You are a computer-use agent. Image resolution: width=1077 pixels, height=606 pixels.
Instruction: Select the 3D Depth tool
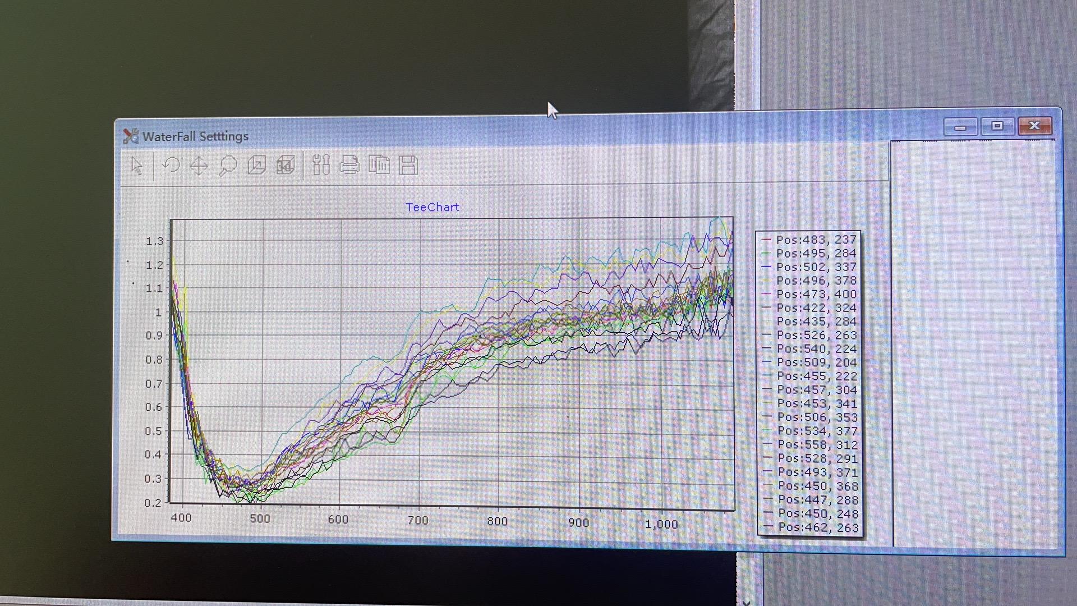click(x=256, y=166)
